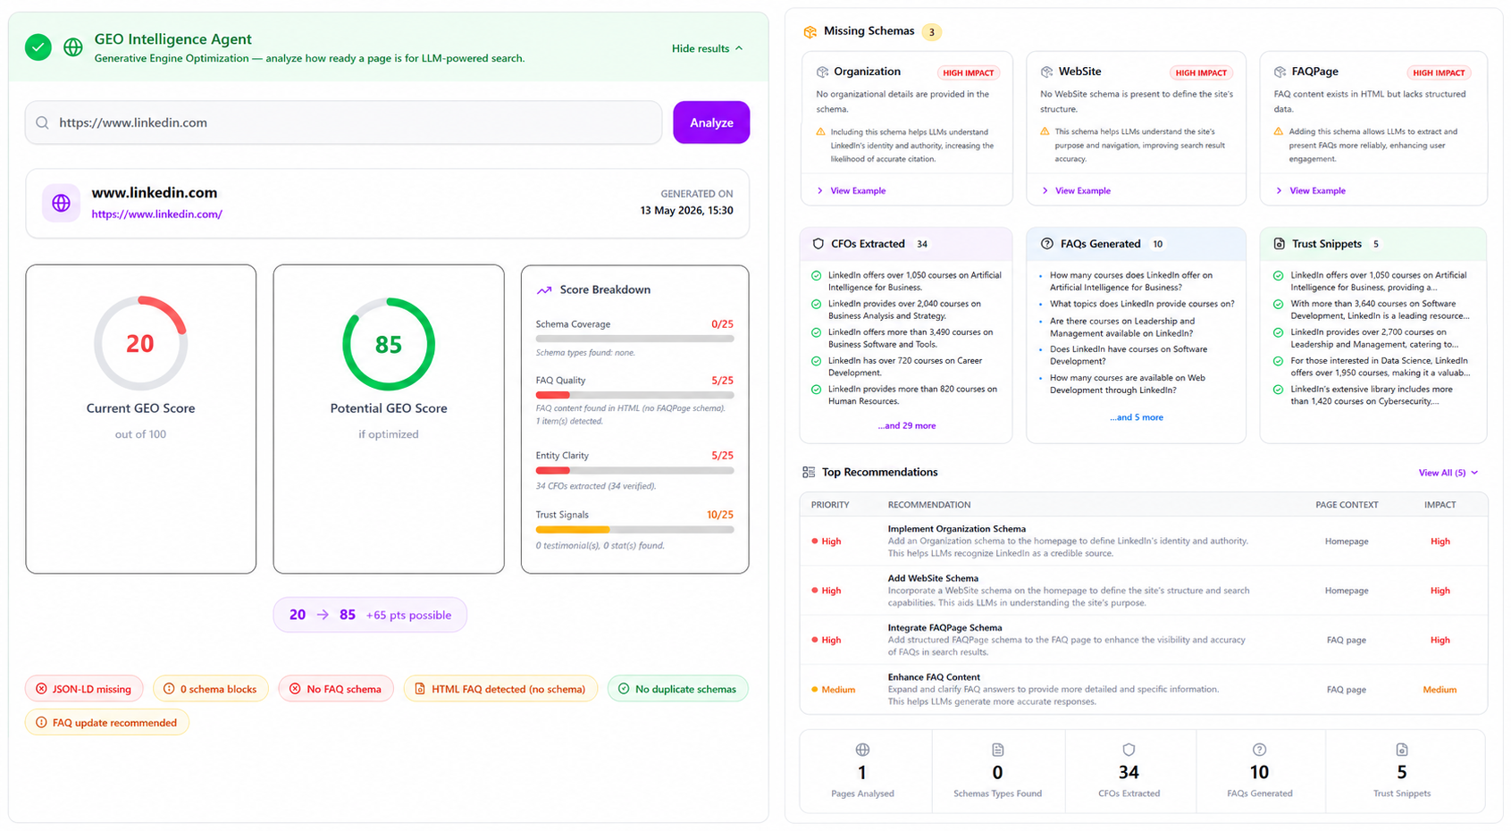The width and height of the screenshot is (1511, 831).
Task: Click the IMPACT column header
Action: pyautogui.click(x=1440, y=505)
